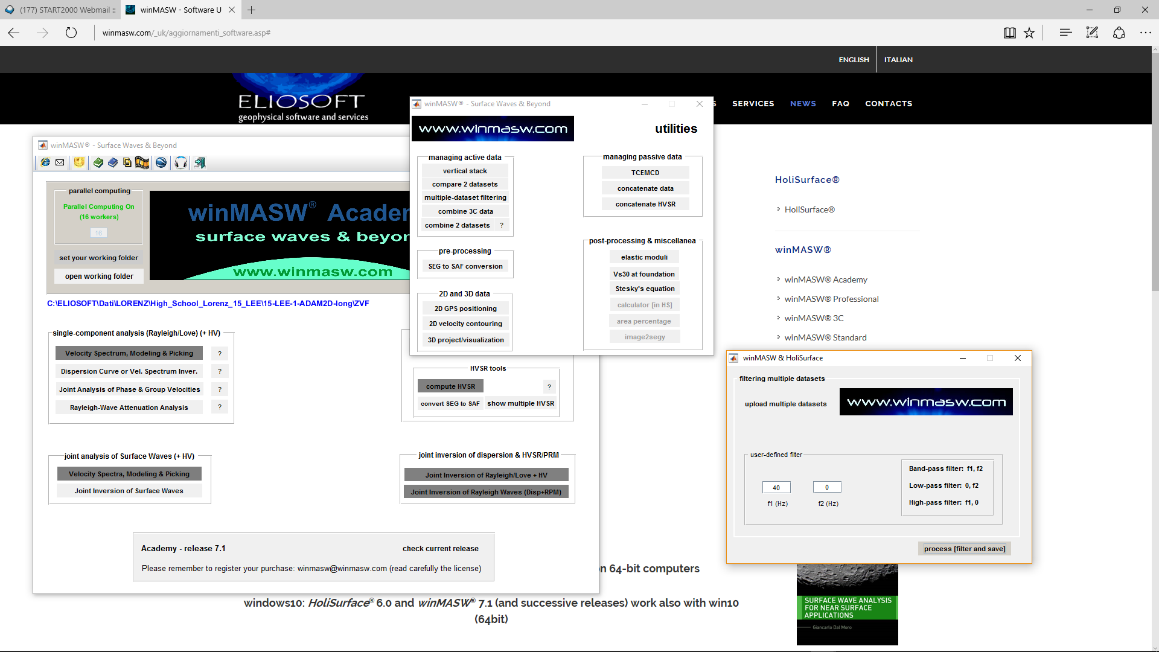Click SEG to SAF conversion button
The width and height of the screenshot is (1159, 652).
(465, 266)
